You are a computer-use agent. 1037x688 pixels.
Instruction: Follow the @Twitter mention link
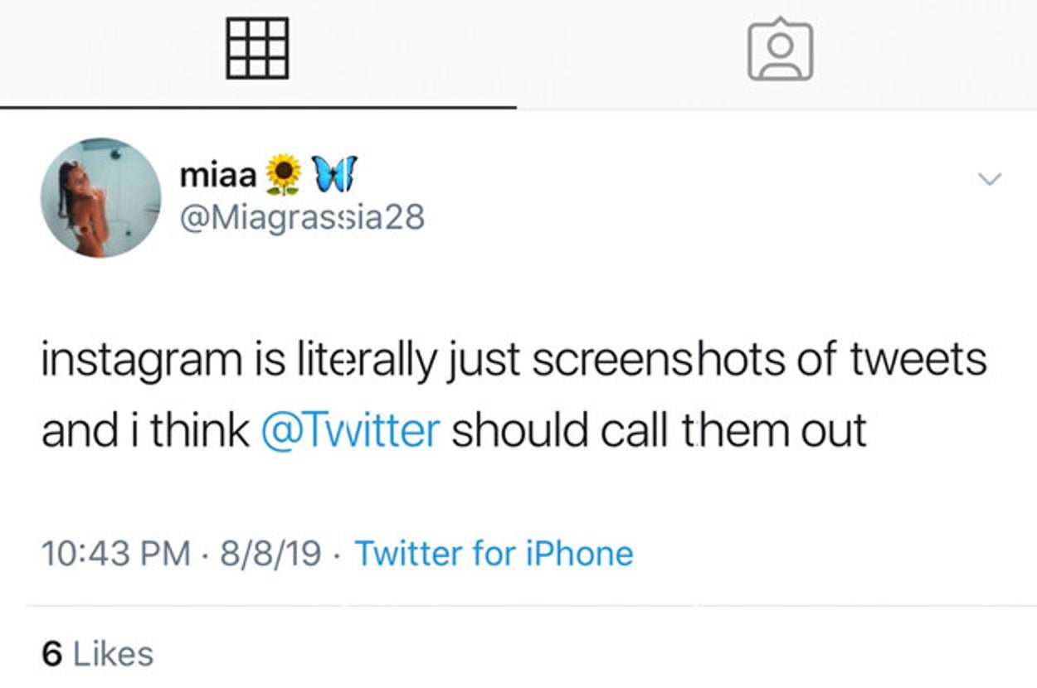tap(350, 431)
